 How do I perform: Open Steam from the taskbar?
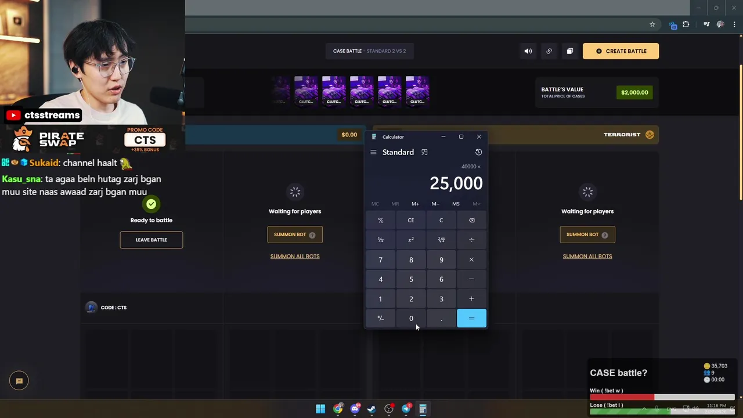(371, 409)
